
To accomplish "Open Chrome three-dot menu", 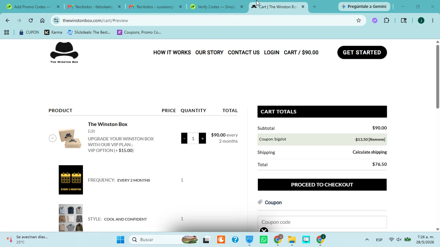I will (433, 21).
